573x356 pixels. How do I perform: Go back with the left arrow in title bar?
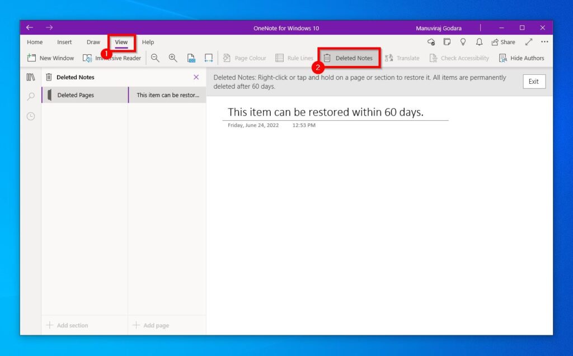point(30,27)
